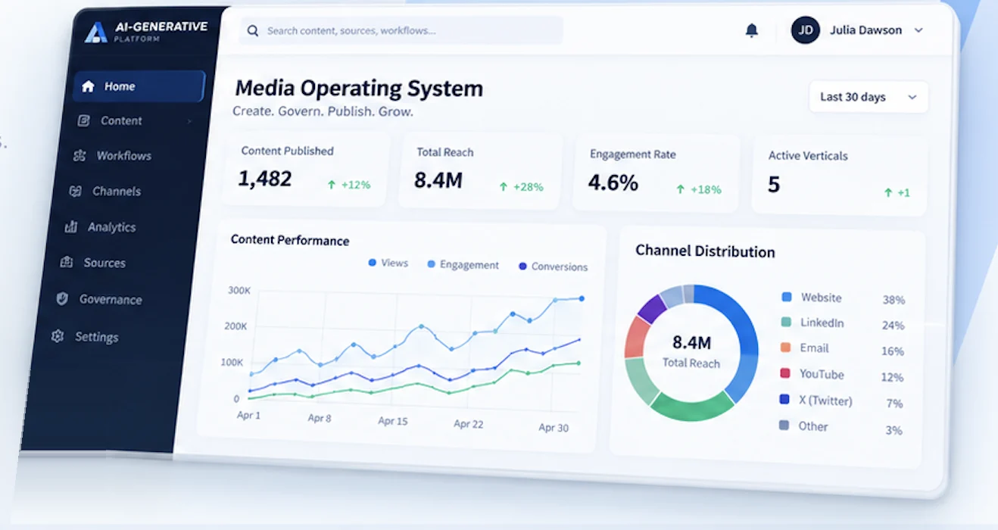This screenshot has width=998, height=530.
Task: Click the Content document icon
Action: point(85,120)
